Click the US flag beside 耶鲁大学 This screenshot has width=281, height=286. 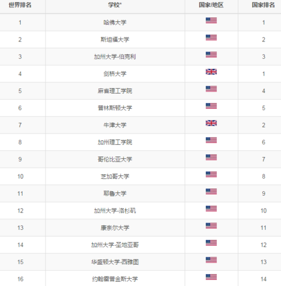[211, 191]
